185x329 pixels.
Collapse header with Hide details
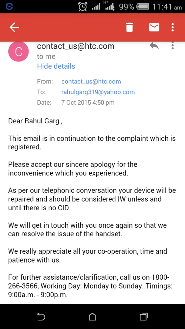[56, 66]
